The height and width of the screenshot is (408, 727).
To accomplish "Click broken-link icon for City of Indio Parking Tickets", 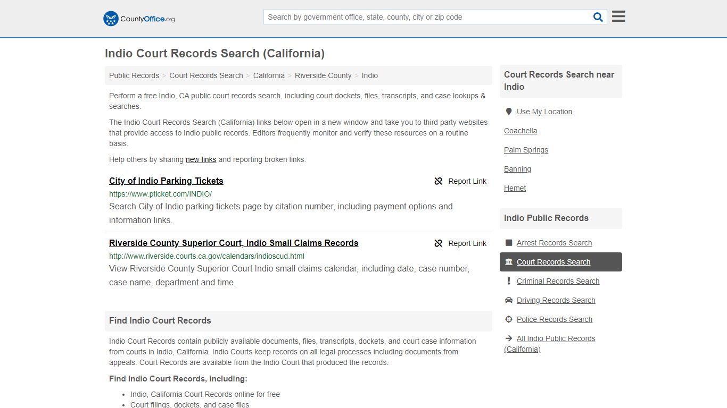I will [439, 181].
